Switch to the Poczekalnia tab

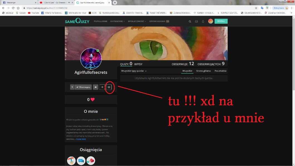tap(220, 71)
